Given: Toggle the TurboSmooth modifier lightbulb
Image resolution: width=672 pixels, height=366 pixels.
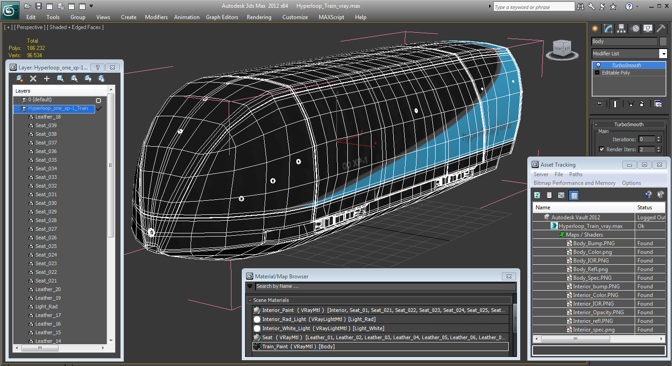Looking at the screenshot, I should pos(598,65).
